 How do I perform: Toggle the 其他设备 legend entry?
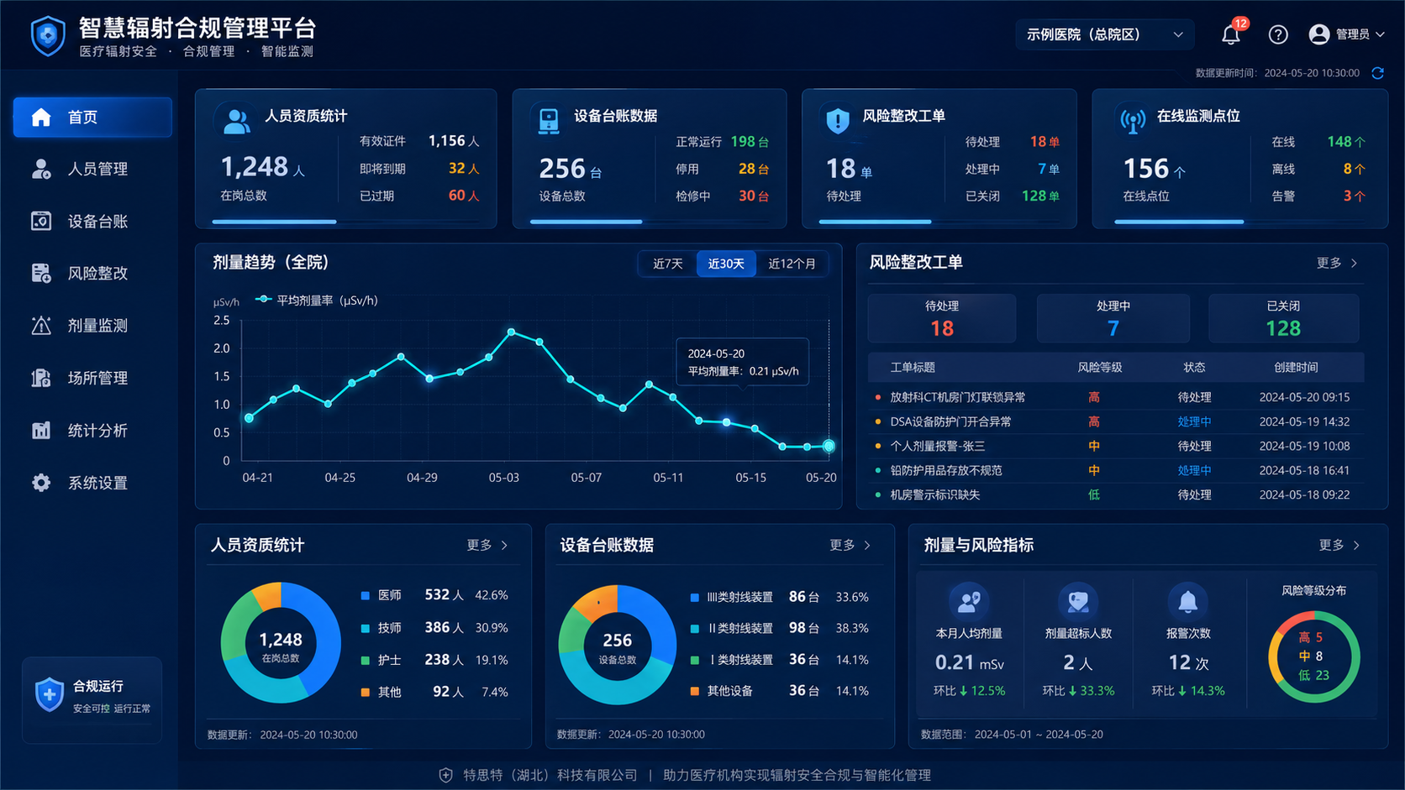(721, 691)
